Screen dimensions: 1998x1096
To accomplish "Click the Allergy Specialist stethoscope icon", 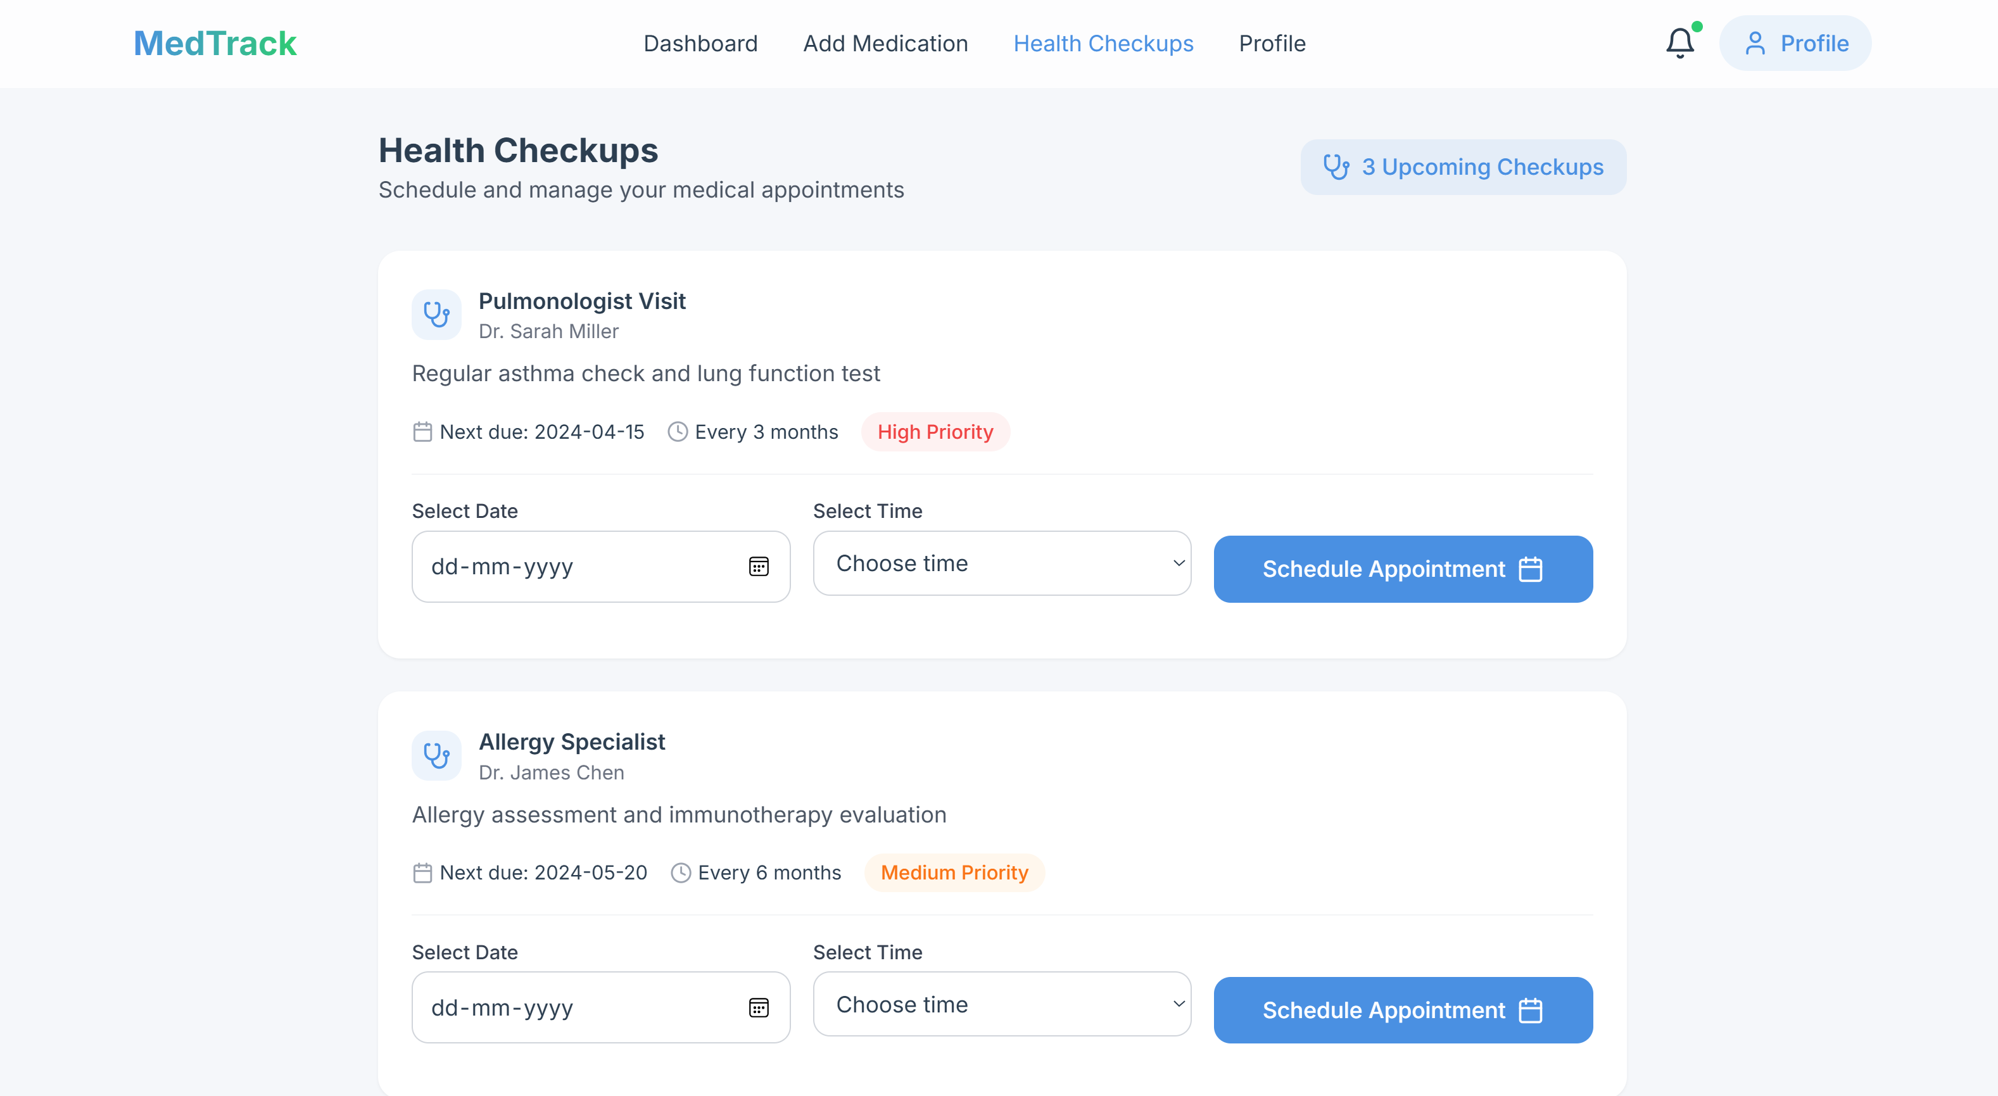I will [437, 755].
